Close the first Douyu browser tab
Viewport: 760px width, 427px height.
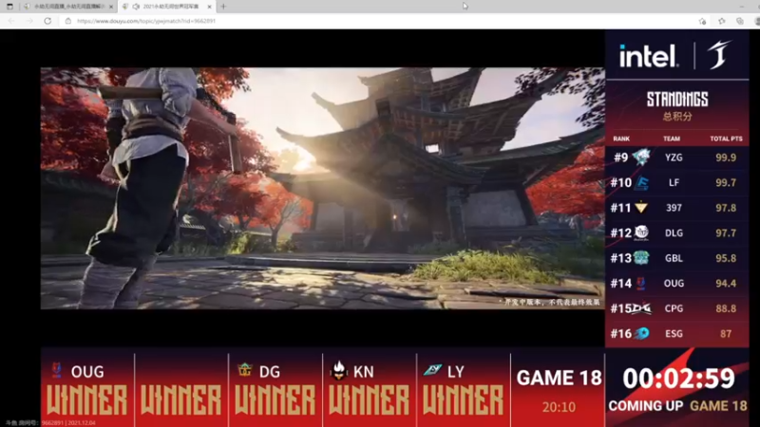[x=111, y=7]
